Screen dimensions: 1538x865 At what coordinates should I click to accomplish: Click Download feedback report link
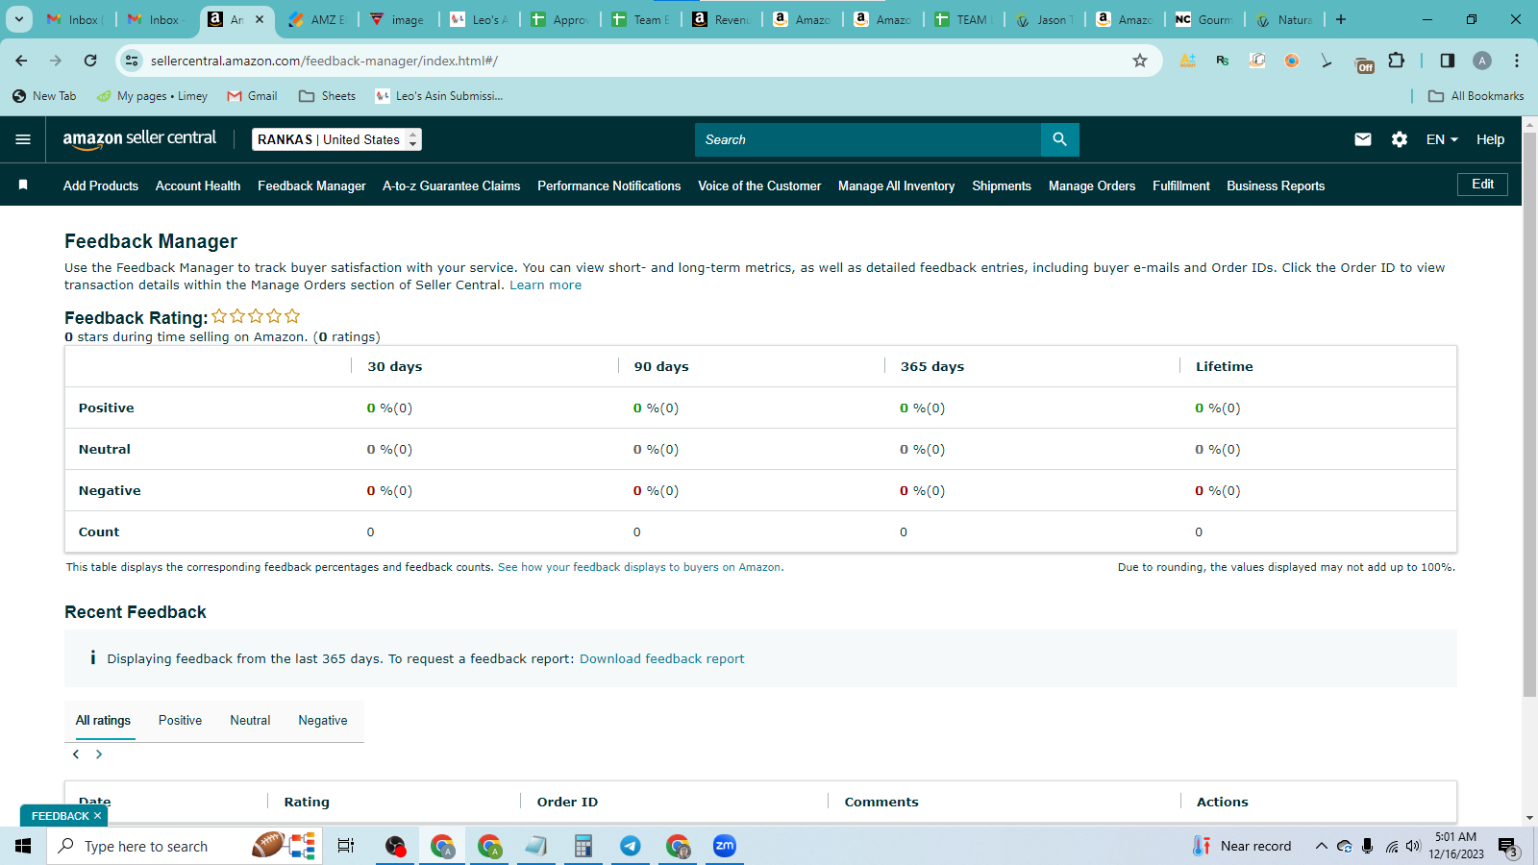[661, 658]
